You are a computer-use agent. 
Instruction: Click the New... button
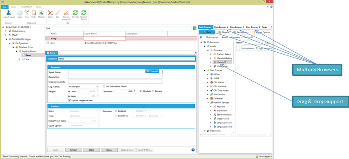pos(109,150)
